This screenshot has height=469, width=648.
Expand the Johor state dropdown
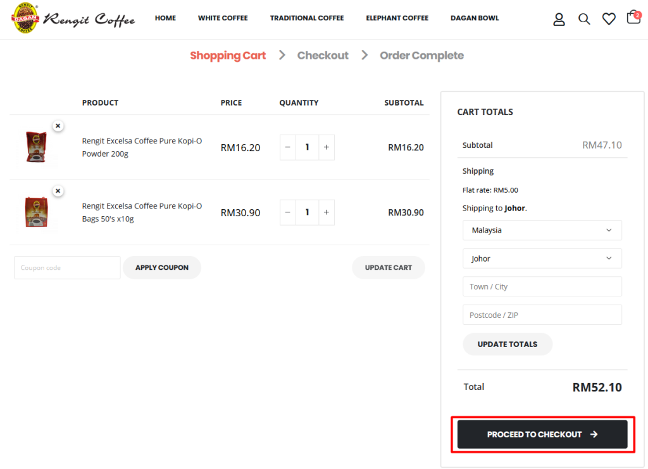click(542, 259)
